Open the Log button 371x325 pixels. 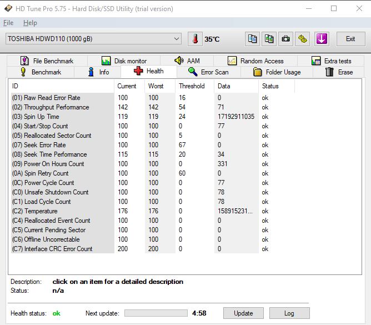(289, 313)
